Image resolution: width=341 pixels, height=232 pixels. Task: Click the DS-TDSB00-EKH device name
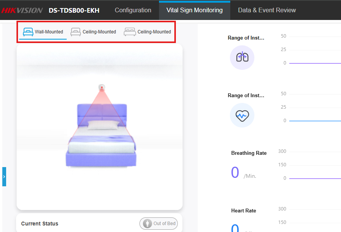pyautogui.click(x=74, y=10)
